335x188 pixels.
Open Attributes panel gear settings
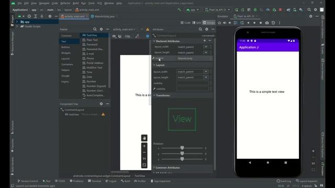[x=207, y=29]
